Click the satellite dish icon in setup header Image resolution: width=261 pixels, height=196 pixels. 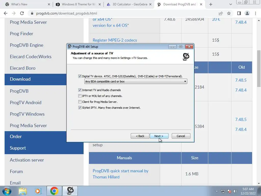pyautogui.click(x=186, y=57)
